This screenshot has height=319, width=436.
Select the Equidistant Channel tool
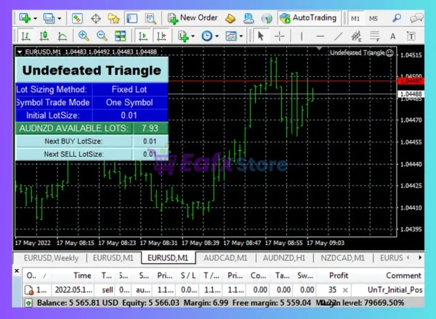[x=356, y=36]
